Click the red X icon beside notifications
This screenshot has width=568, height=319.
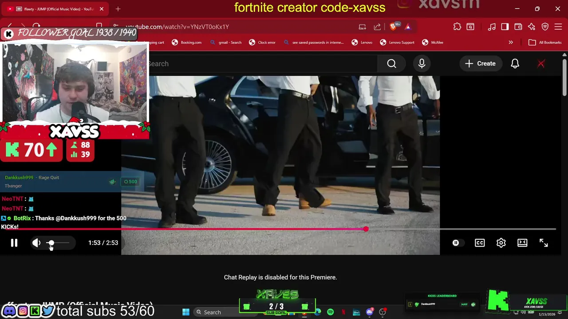(541, 64)
